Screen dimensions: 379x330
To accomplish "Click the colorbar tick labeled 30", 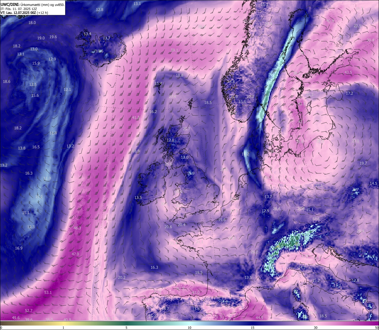I will tap(316, 328).
